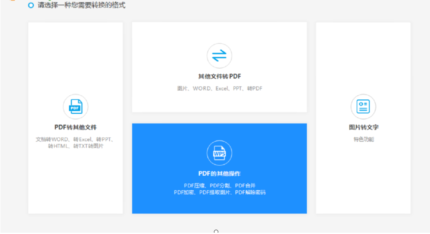Click the image-to-text document icon
This screenshot has height=234, width=430.
(x=363, y=107)
